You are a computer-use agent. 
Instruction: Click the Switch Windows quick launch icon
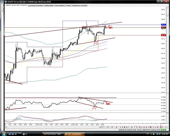[x=13, y=134]
